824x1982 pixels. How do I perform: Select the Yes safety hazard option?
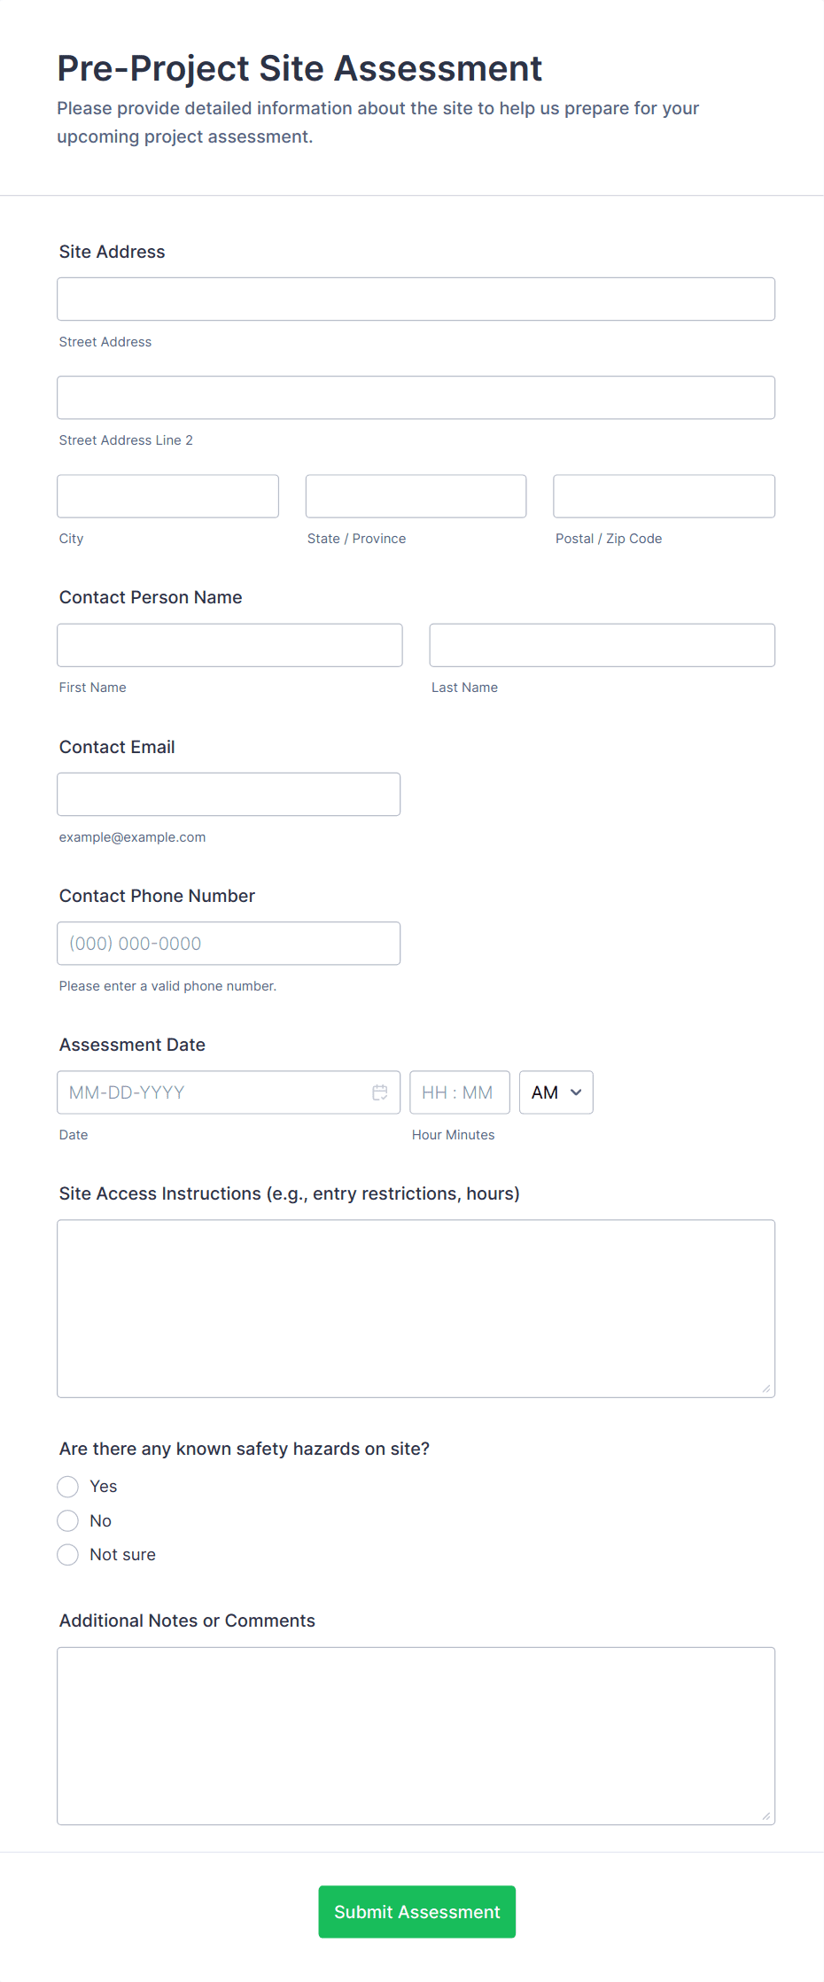pos(67,1486)
